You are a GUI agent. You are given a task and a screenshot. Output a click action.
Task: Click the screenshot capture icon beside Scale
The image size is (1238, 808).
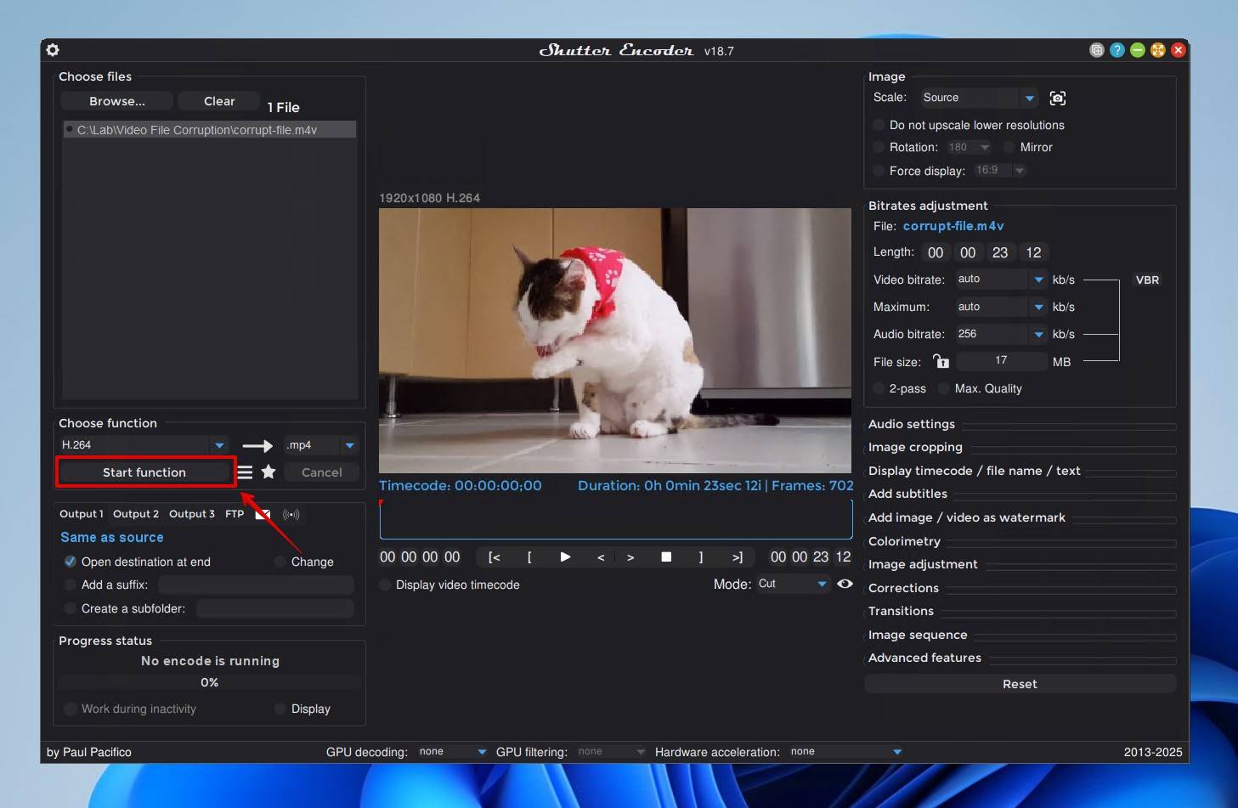click(1057, 98)
